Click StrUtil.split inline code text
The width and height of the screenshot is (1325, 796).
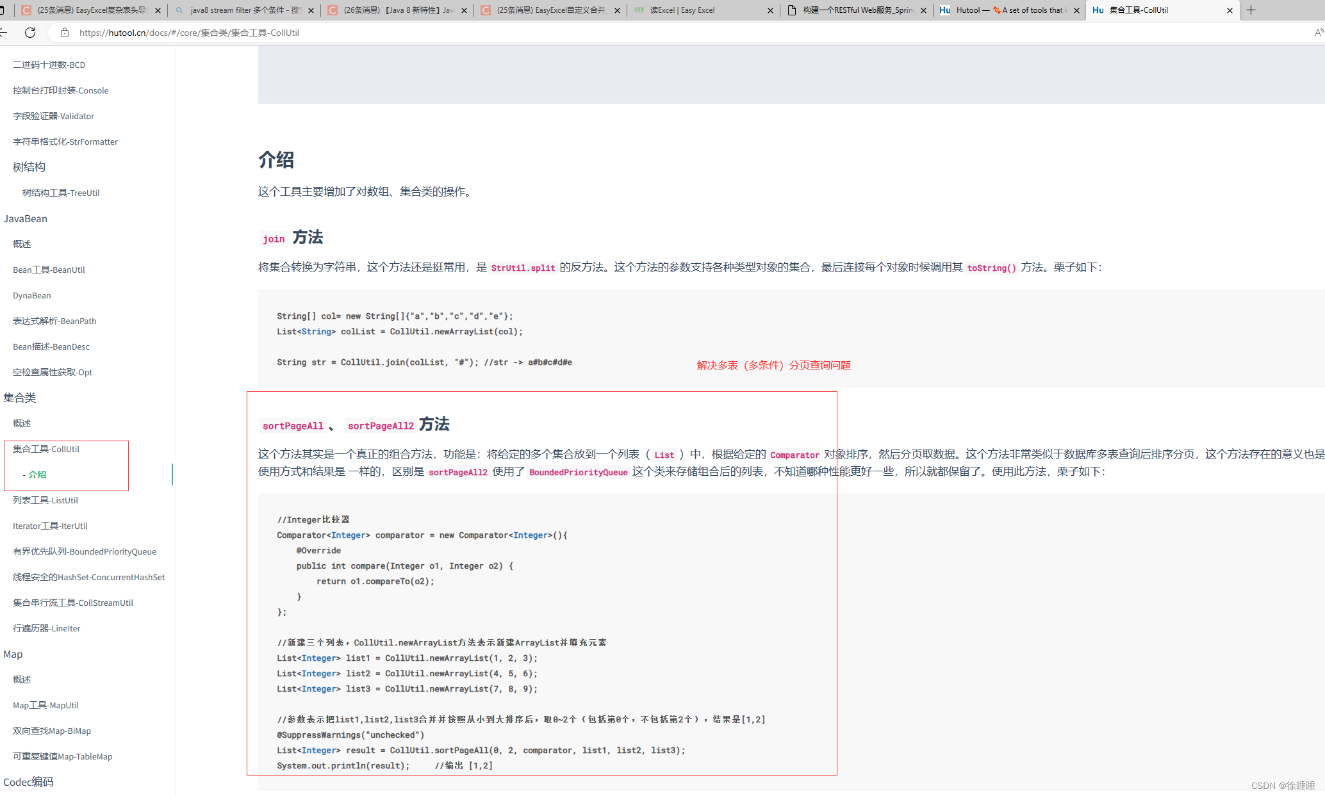tap(523, 268)
